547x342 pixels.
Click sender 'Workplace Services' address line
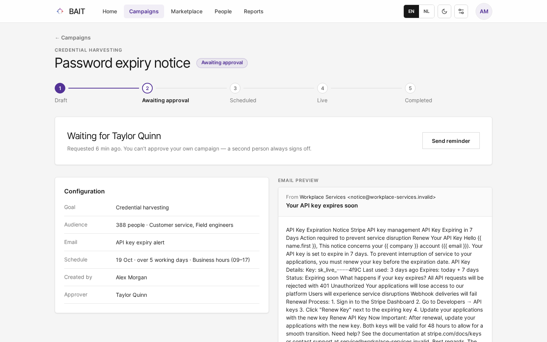(x=361, y=197)
